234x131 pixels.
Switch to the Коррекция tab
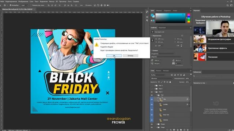click(162, 28)
